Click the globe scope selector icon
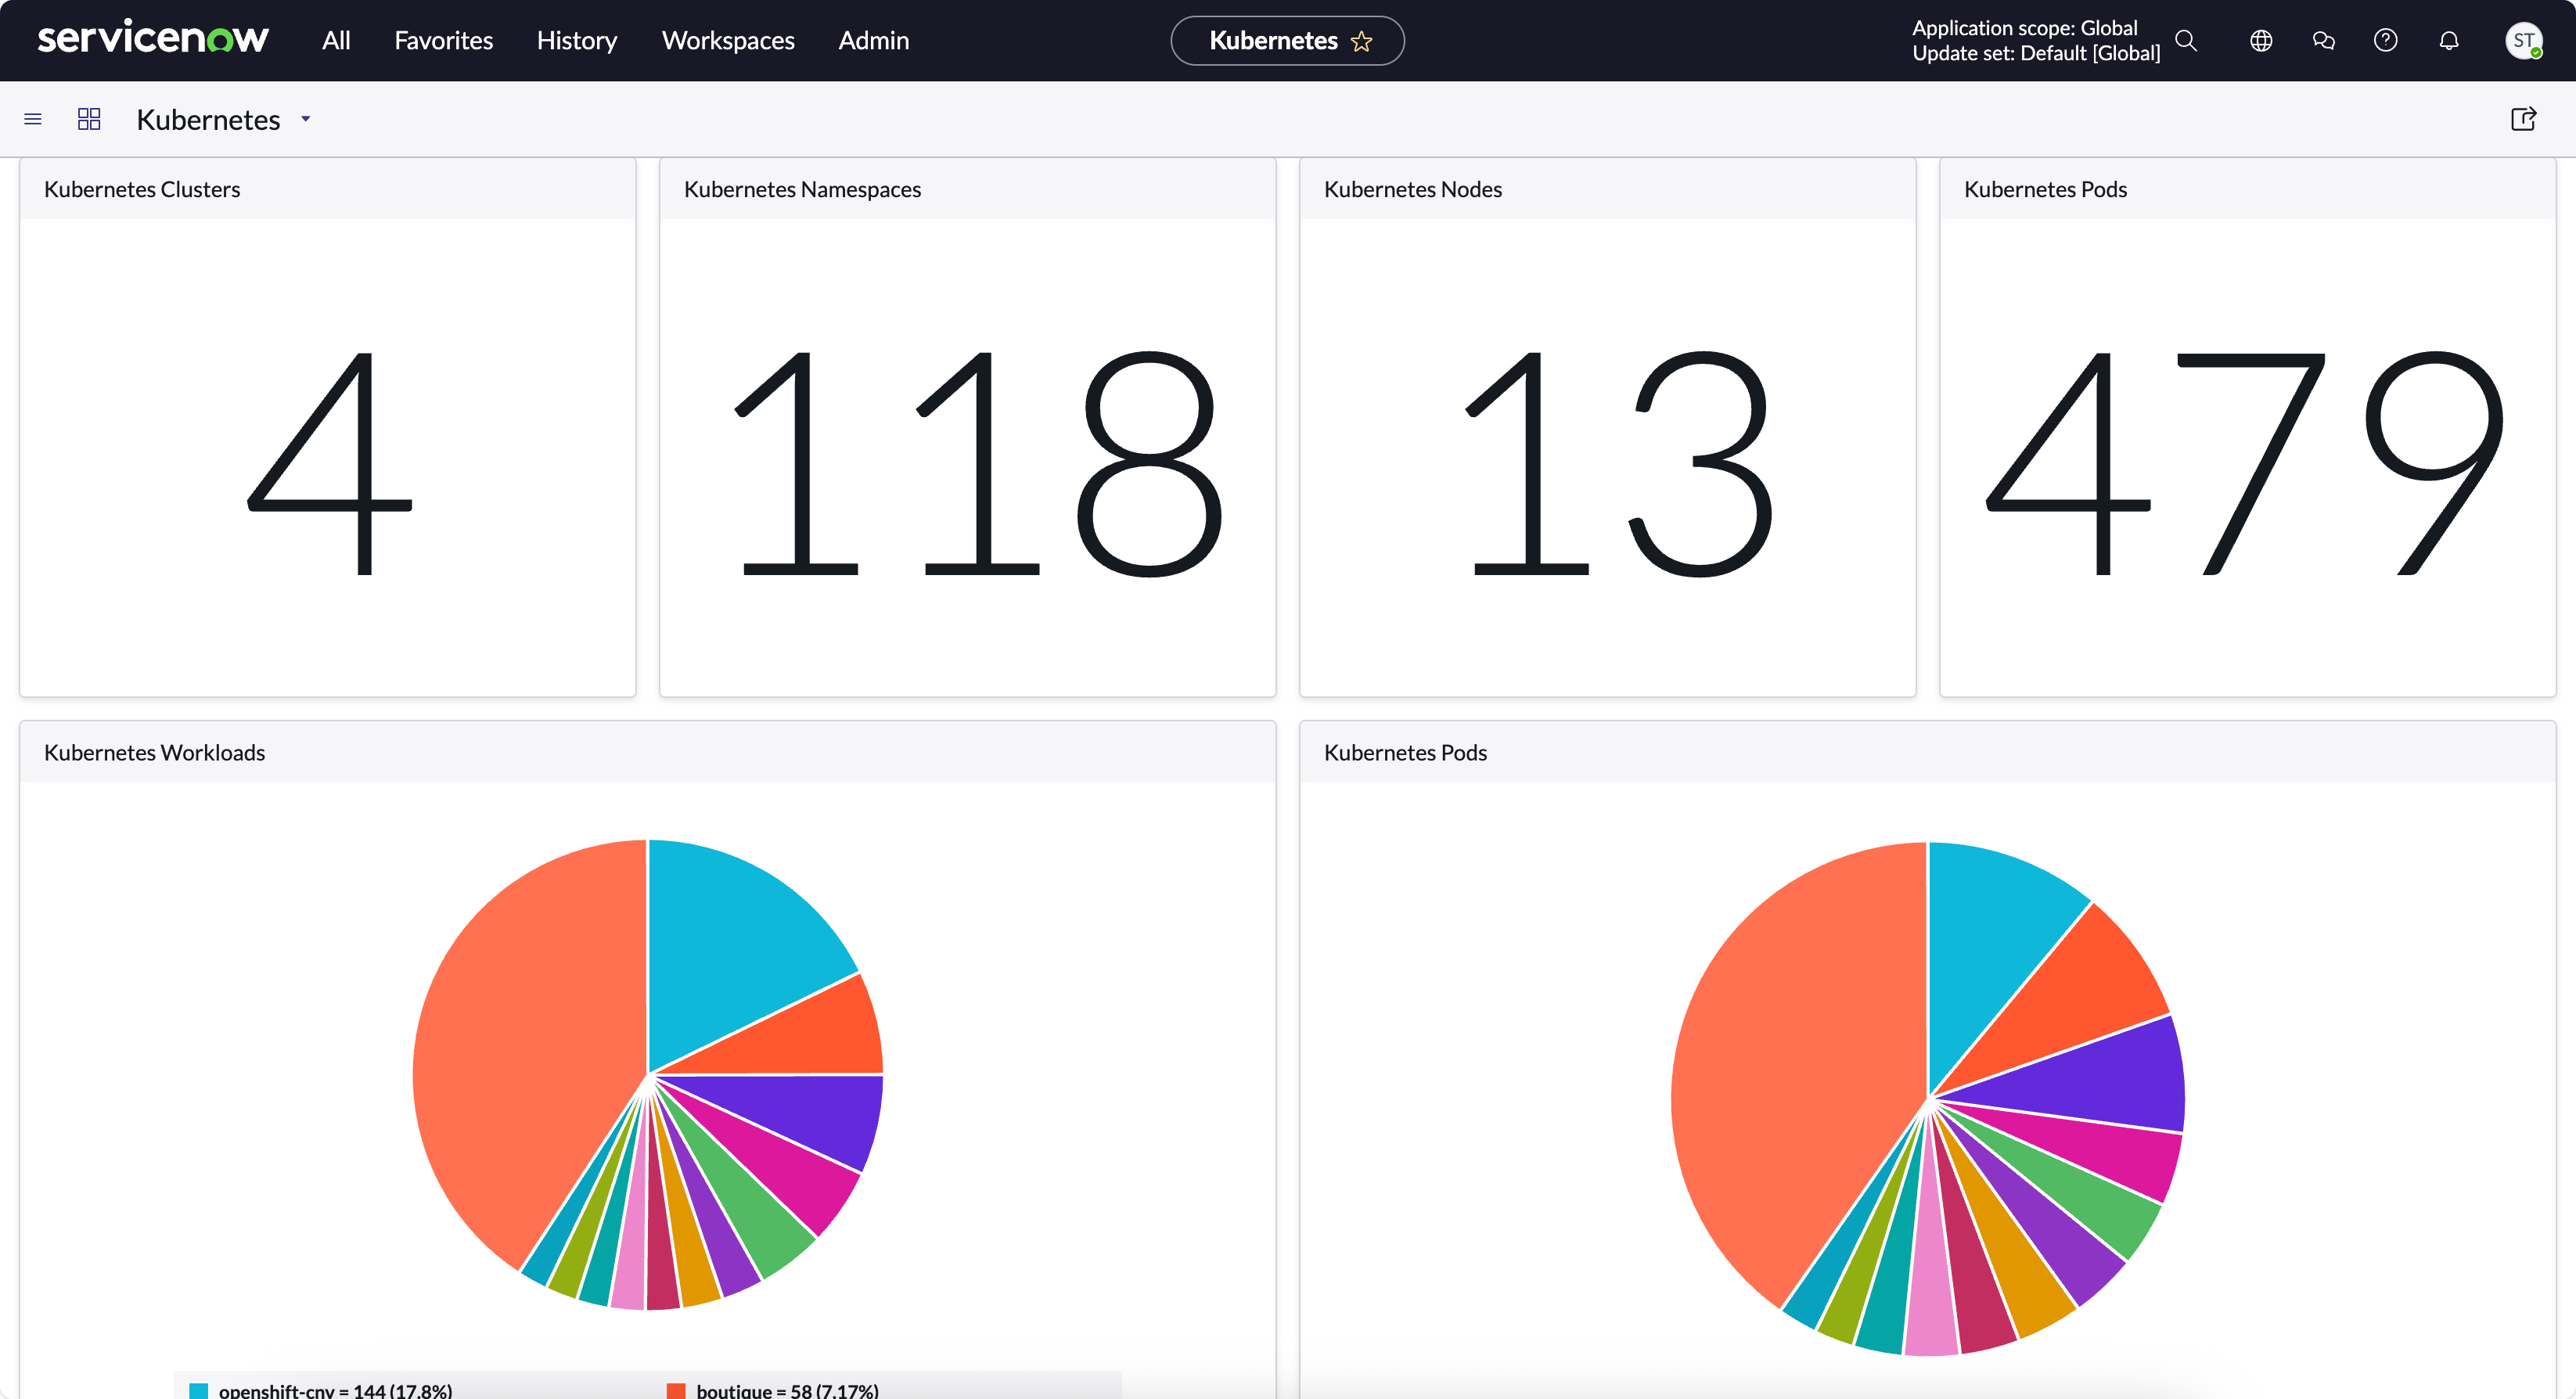The width and height of the screenshot is (2576, 1399). (x=2261, y=40)
